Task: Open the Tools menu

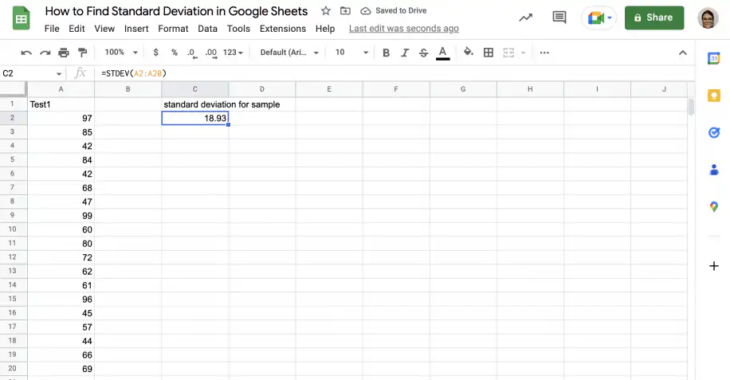Action: tap(238, 29)
